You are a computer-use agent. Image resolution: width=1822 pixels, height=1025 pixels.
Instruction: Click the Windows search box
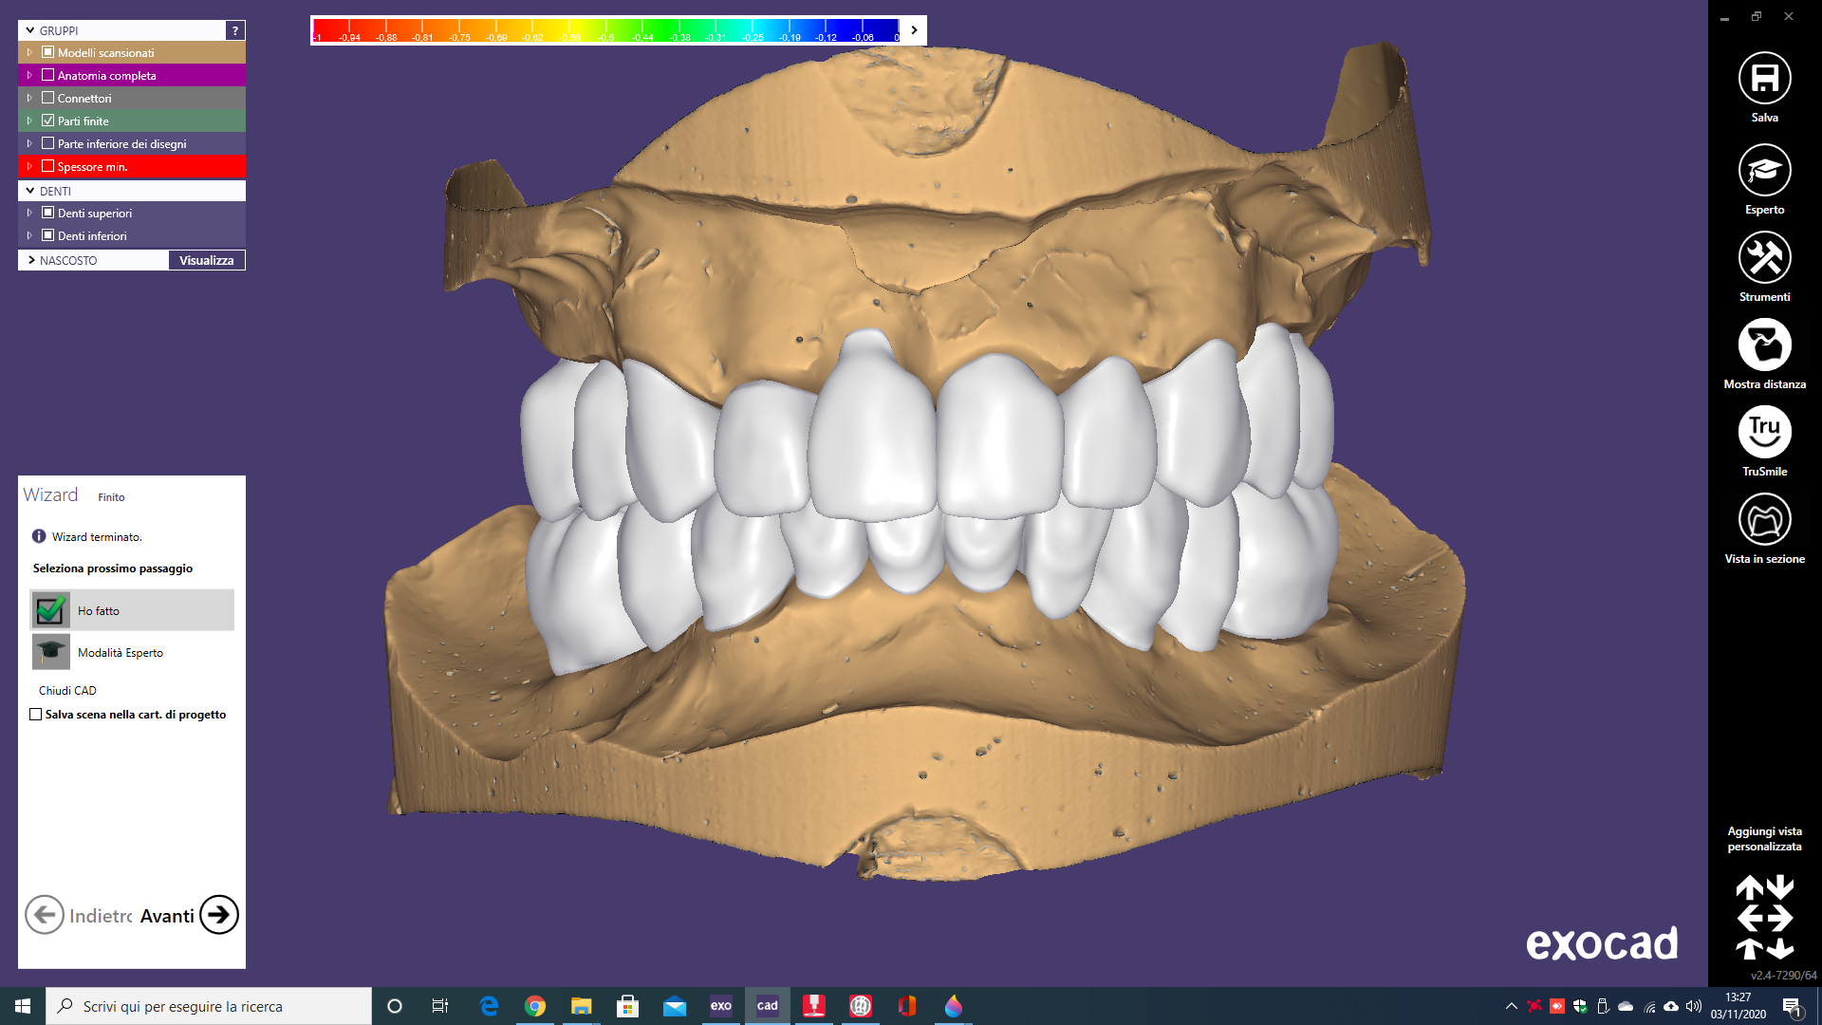coord(209,1006)
